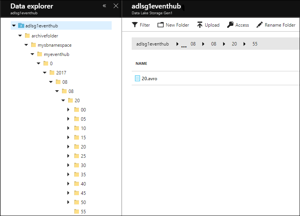Sort by the NAME column header
Viewport: 300px width, 216px height.
pyautogui.click(x=141, y=63)
